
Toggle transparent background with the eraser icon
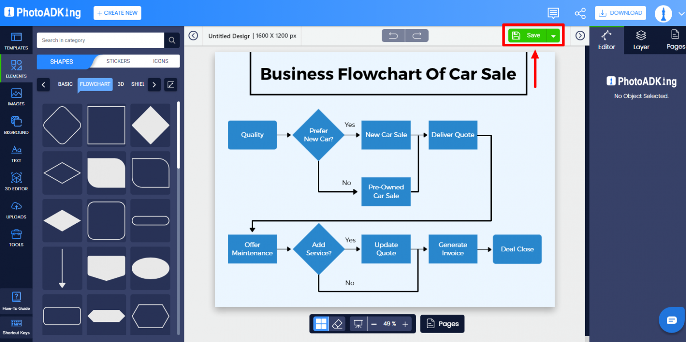pos(338,323)
